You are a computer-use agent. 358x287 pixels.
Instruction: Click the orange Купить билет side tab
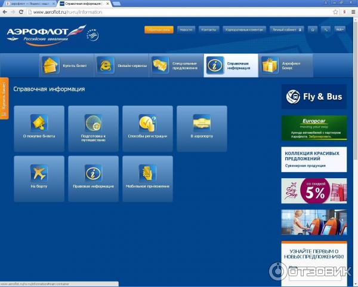[x=4, y=99]
